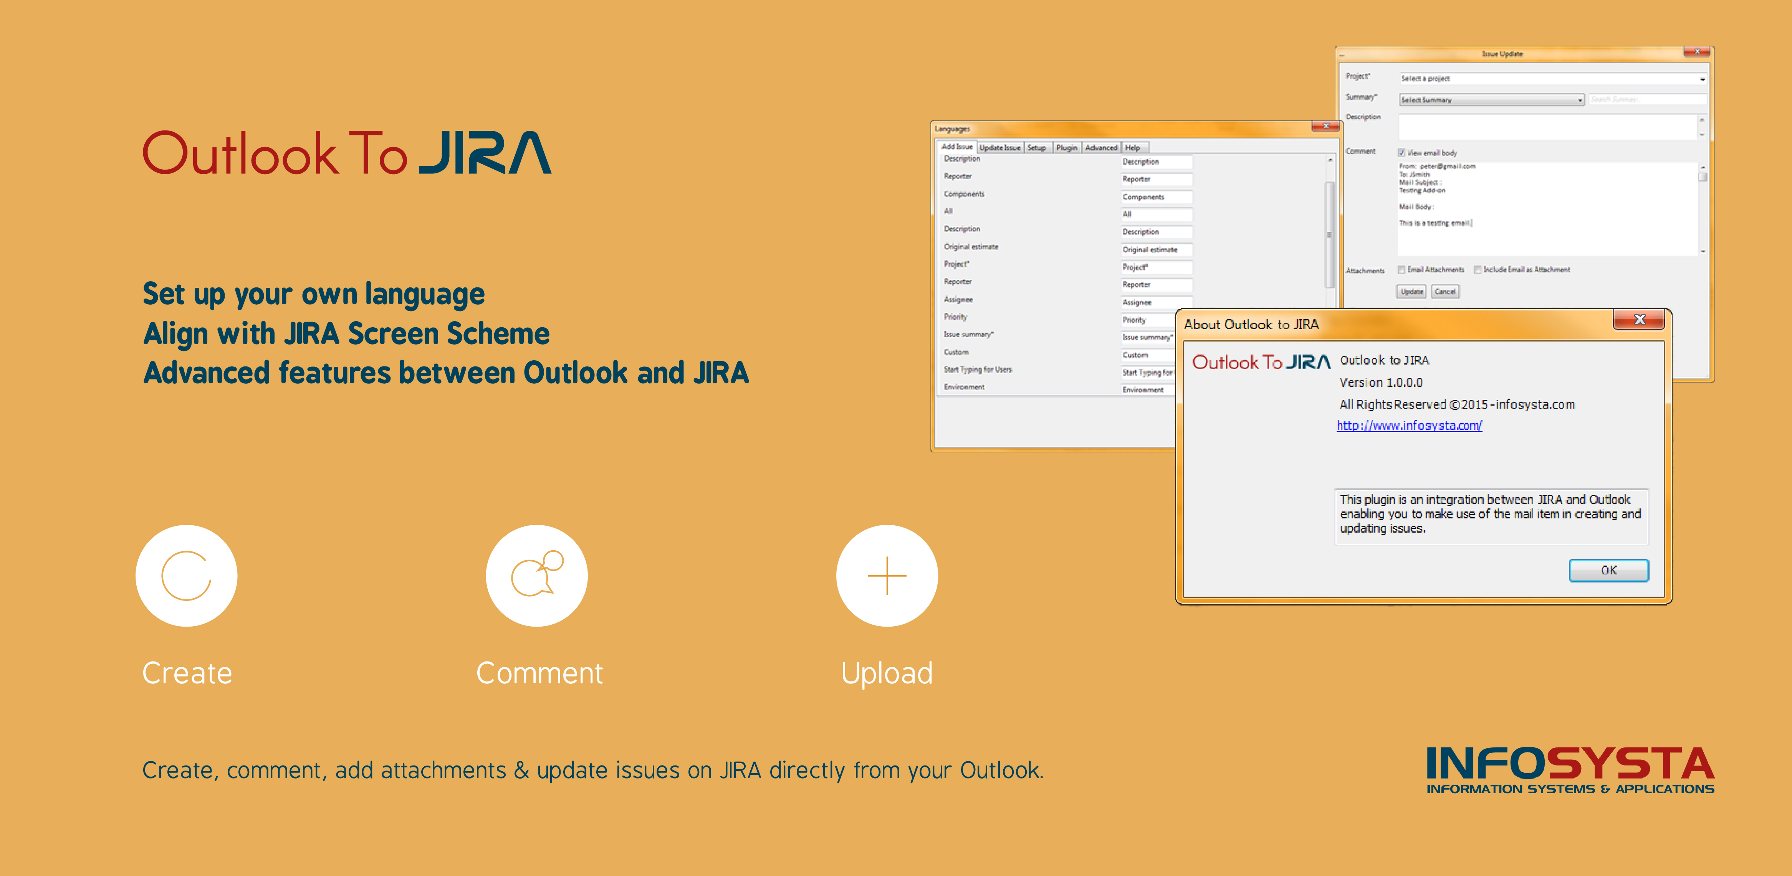The height and width of the screenshot is (876, 1792).
Task: Click the Align with JIRA Screen Scheme text
Action: [346, 334]
